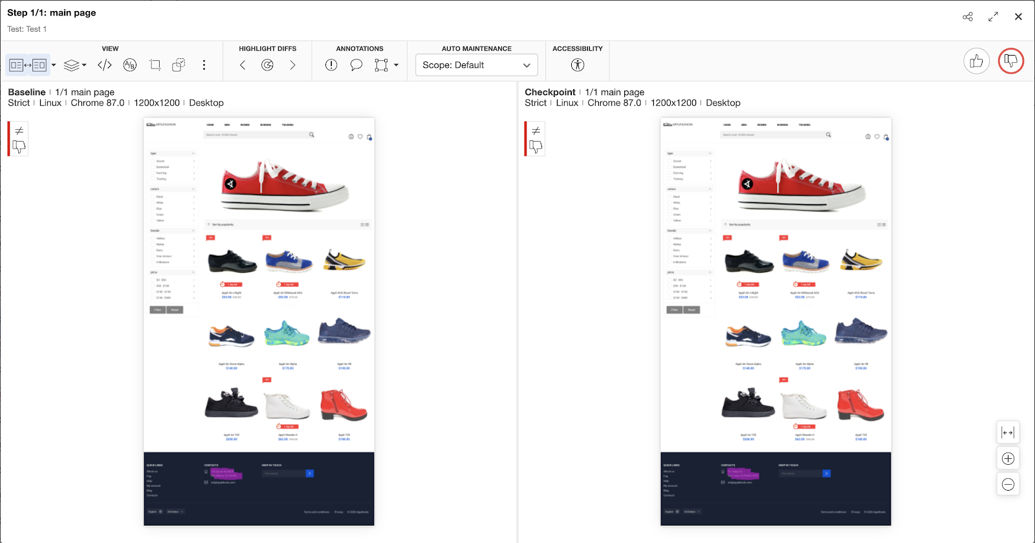The width and height of the screenshot is (1035, 543).
Task: Toggle the highlight diffs radar icon
Action: point(267,65)
